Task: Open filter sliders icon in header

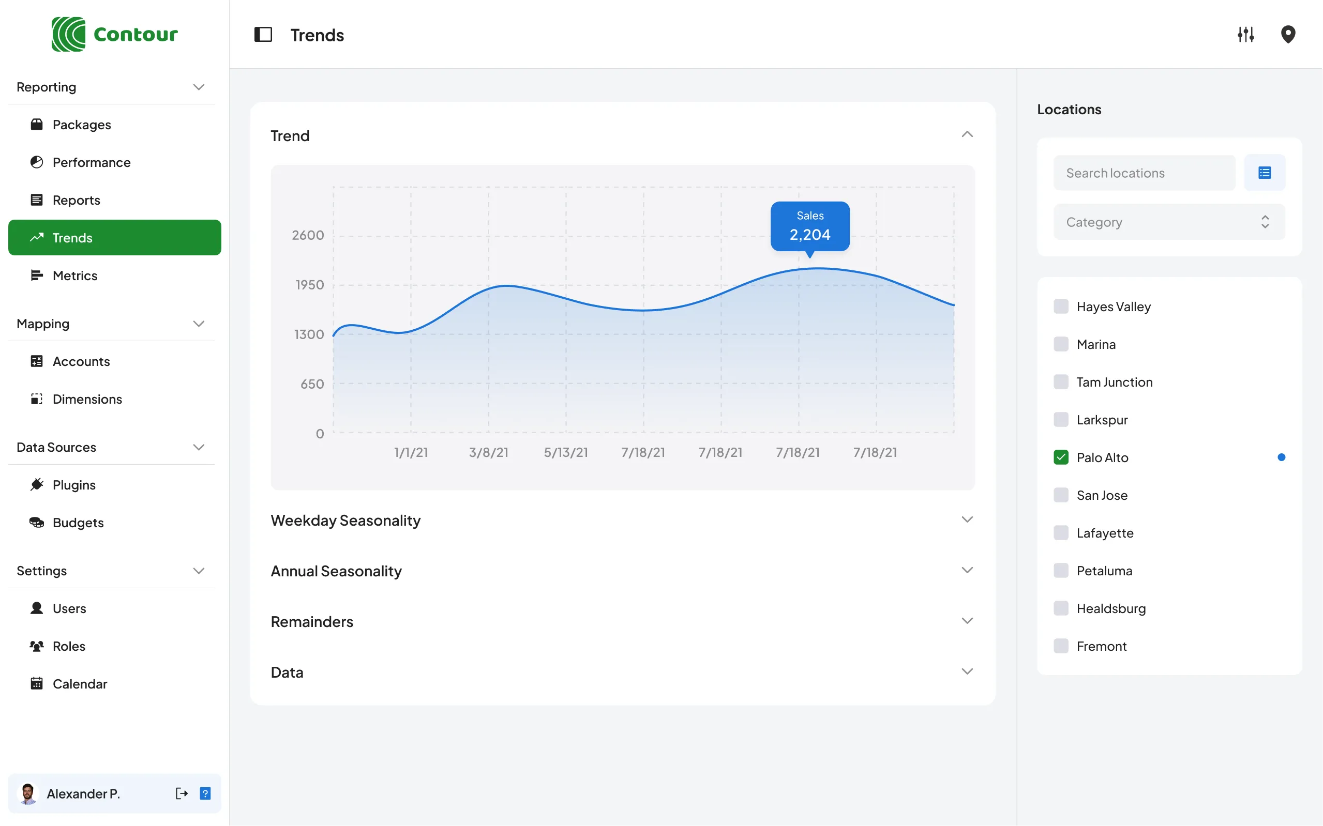Action: tap(1245, 35)
